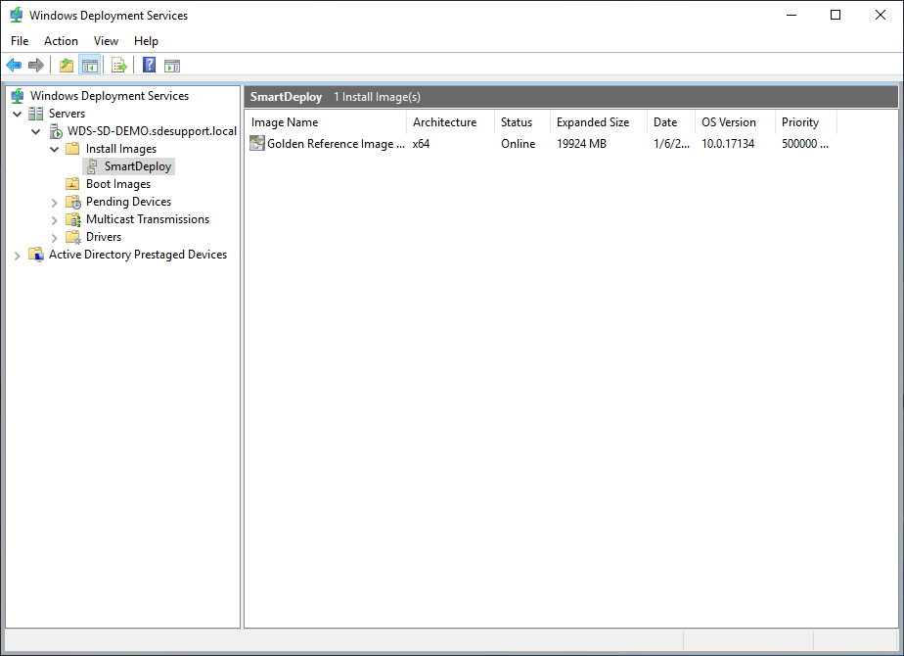The width and height of the screenshot is (904, 656).
Task: Toggle the Show/Hide Action Pane icon
Action: [172, 66]
